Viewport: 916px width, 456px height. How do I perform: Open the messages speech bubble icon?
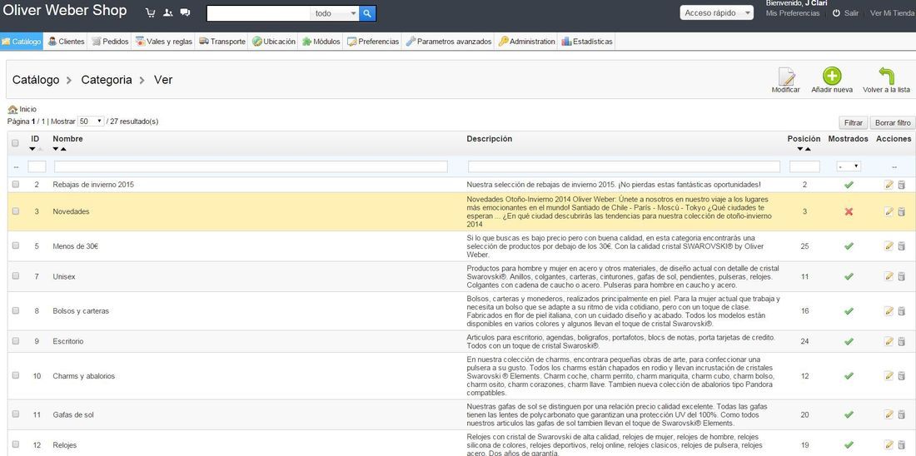(x=185, y=12)
